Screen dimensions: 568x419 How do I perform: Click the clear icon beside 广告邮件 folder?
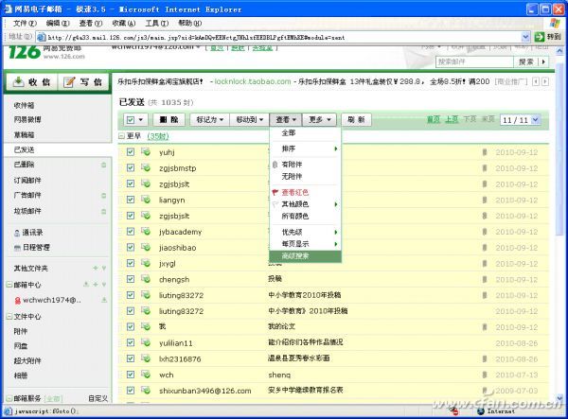pos(103,196)
